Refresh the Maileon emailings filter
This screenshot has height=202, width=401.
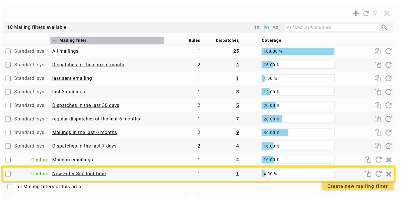point(378,159)
